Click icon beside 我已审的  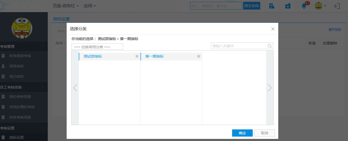[3, 76]
